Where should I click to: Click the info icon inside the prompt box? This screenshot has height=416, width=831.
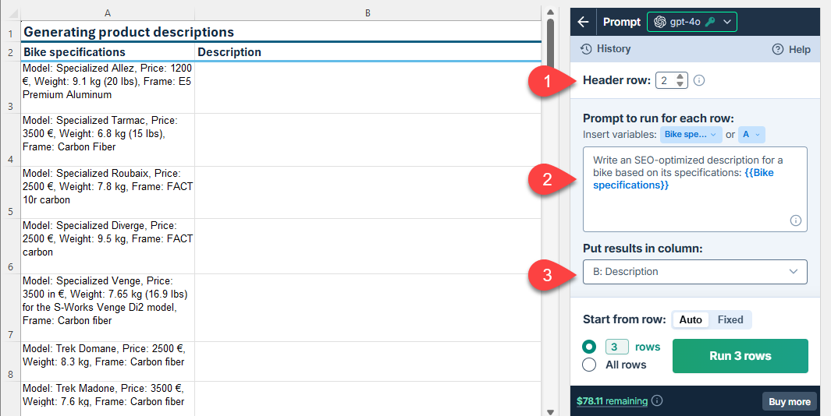click(x=795, y=220)
